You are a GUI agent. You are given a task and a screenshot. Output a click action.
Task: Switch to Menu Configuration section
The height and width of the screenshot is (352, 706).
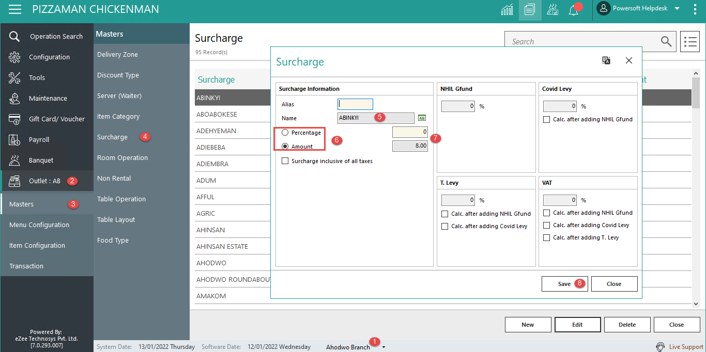tap(39, 225)
